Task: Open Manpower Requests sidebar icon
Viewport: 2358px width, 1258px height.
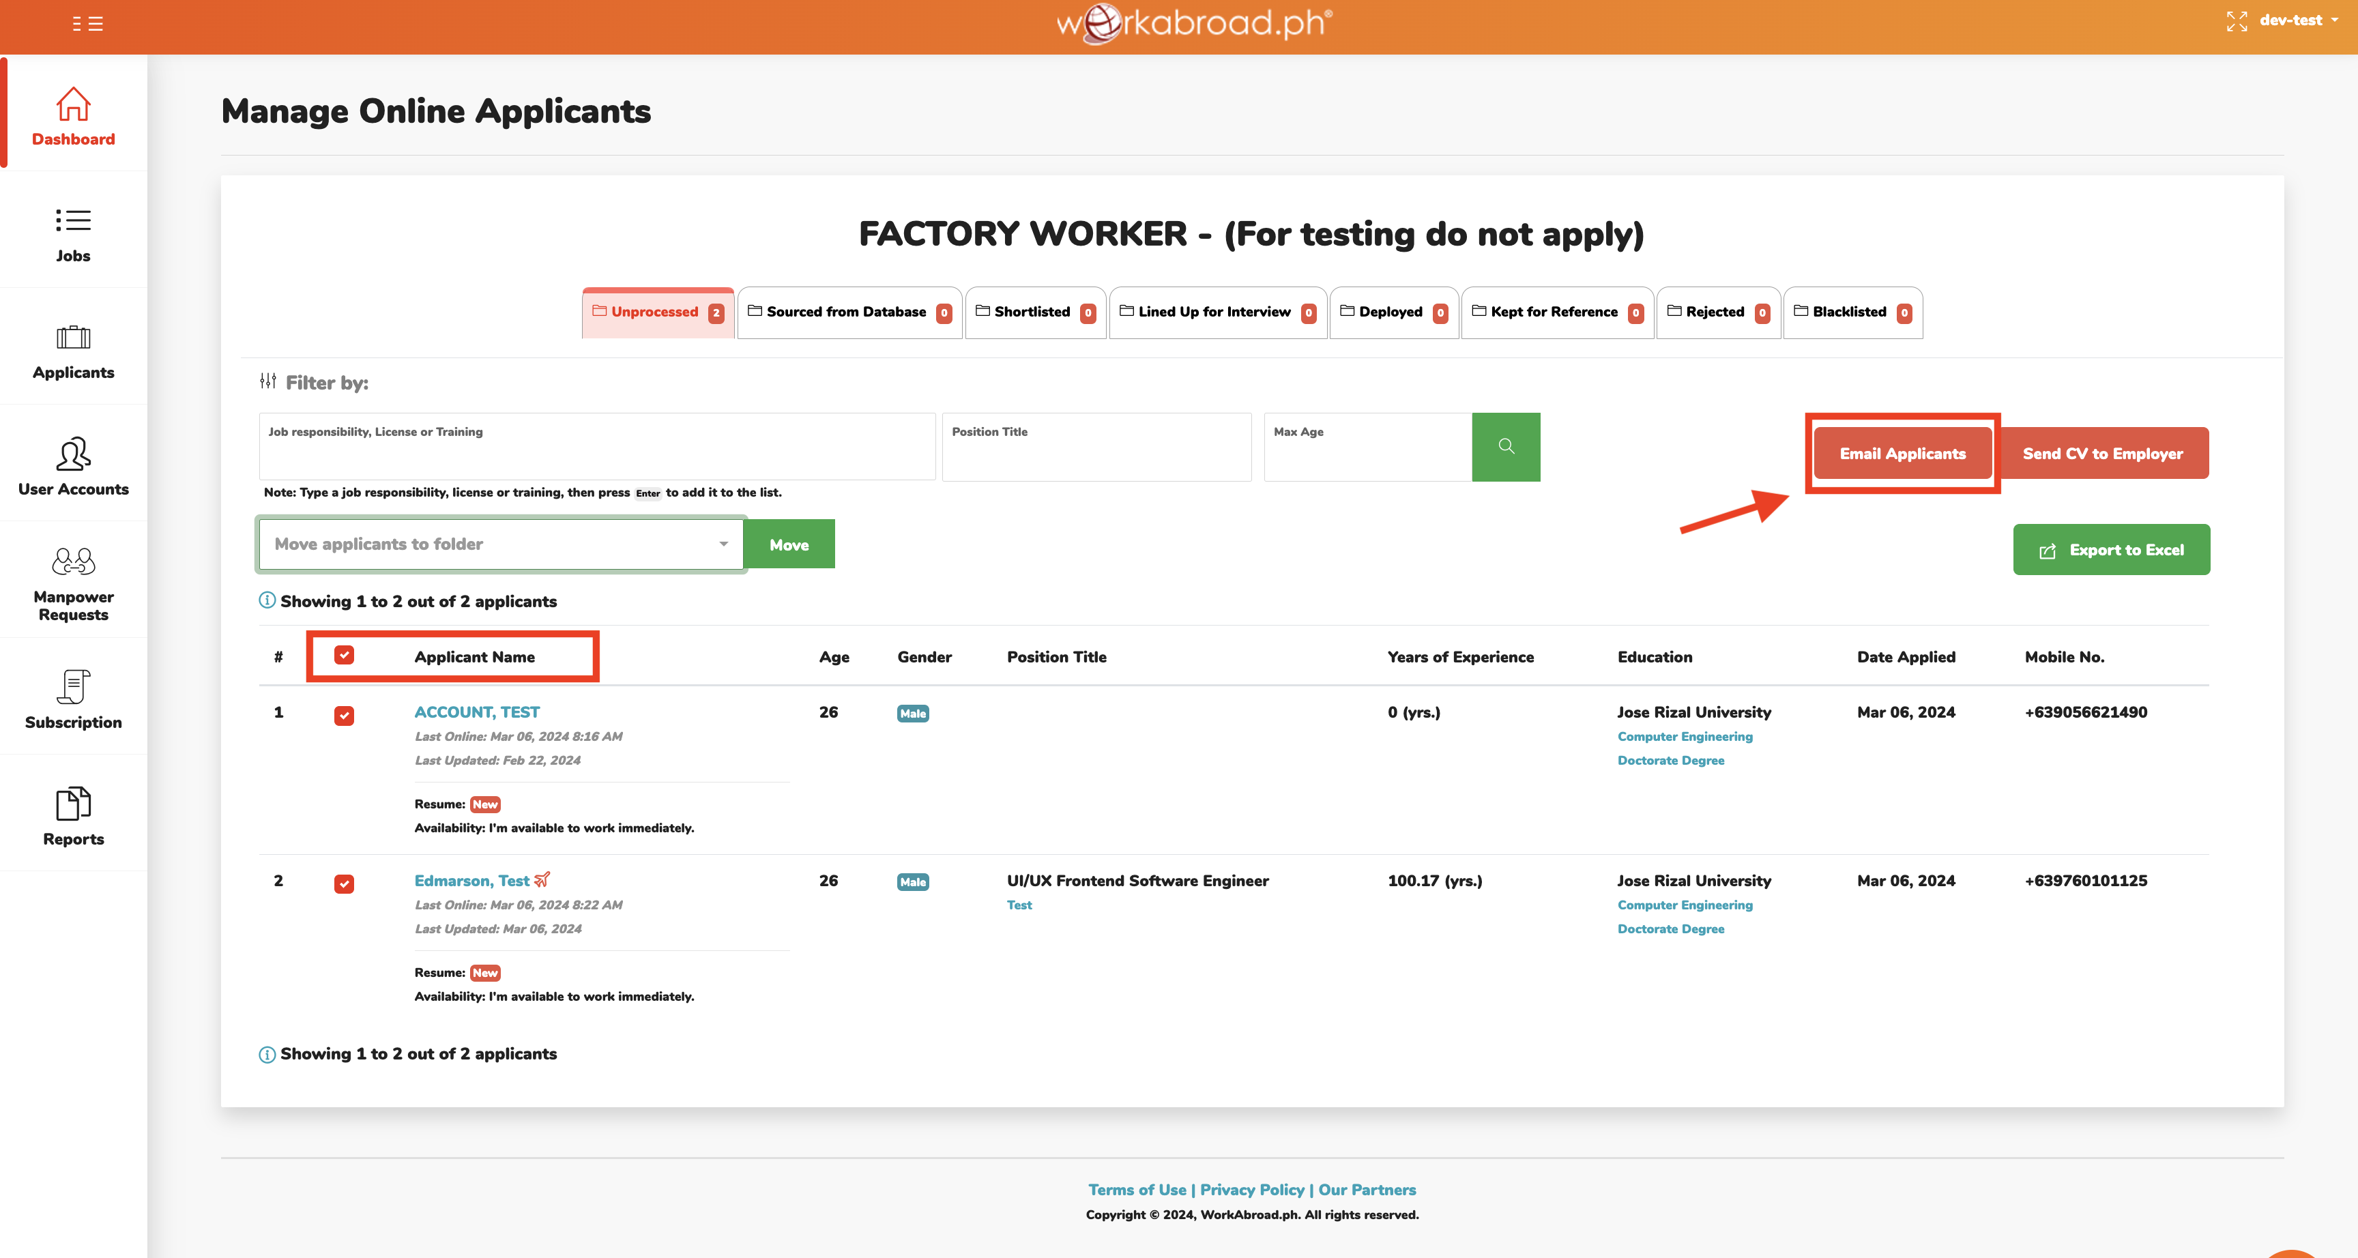Action: pyautogui.click(x=73, y=561)
